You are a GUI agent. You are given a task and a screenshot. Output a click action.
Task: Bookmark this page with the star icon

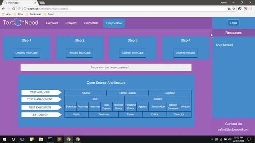pyautogui.click(x=234, y=9)
